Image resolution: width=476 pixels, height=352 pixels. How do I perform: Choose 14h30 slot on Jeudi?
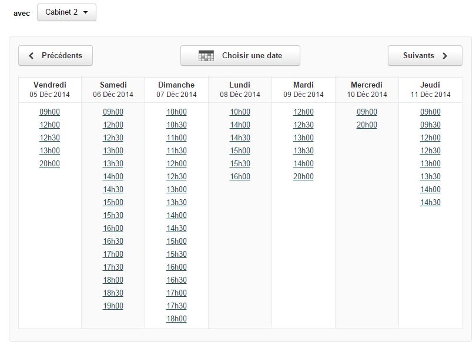[x=430, y=202]
